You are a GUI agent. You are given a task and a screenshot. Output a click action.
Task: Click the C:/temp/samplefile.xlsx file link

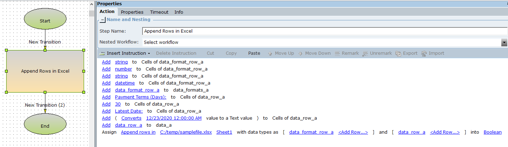(x=186, y=132)
